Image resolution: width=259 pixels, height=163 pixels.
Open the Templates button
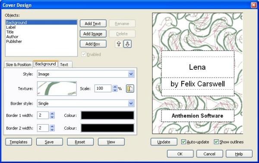coord(19,142)
